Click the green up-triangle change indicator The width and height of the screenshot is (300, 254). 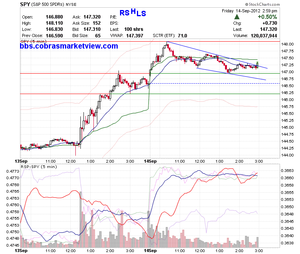[237, 17]
